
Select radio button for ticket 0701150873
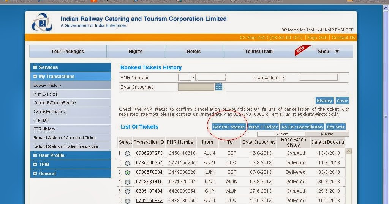127,201
